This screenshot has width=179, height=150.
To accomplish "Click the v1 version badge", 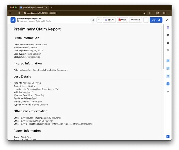I will [13, 20].
